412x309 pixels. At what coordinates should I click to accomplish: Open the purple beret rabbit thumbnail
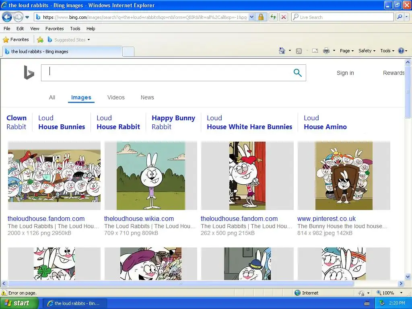pyautogui.click(x=150, y=264)
